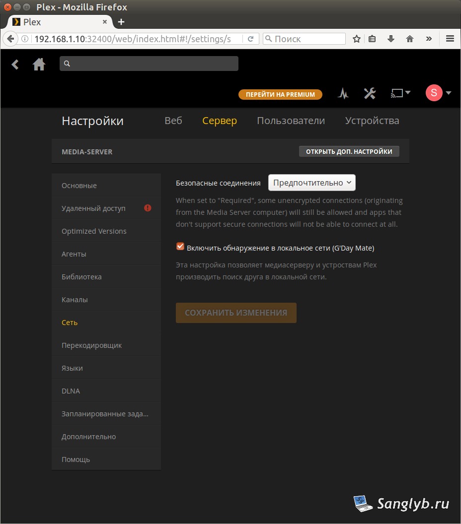Click the Plex back arrow icon
This screenshot has width=461, height=524.
coord(15,64)
